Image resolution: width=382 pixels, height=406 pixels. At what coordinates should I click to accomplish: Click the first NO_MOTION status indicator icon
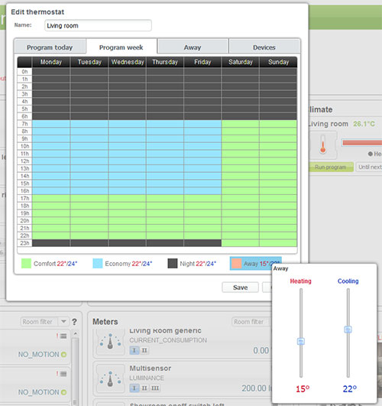[x=63, y=354]
